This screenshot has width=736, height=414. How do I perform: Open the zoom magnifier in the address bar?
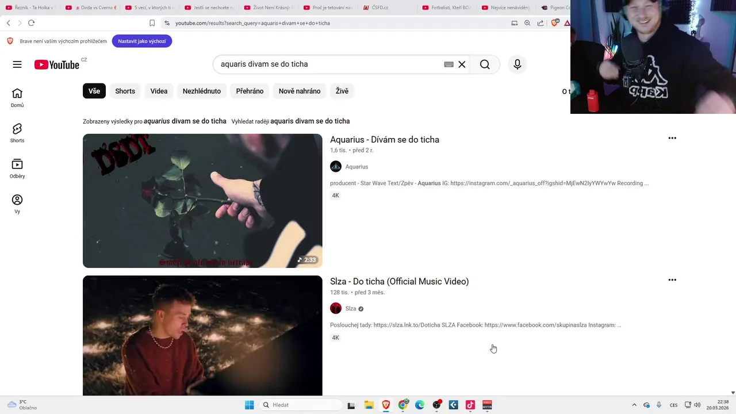click(x=527, y=23)
